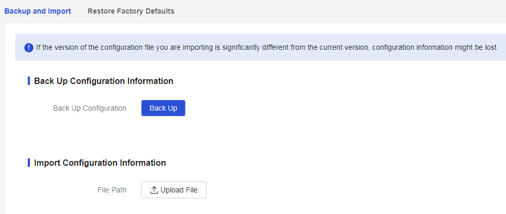Image resolution: width=506 pixels, height=214 pixels.
Task: Click the blue exclamation info icon
Action: click(x=29, y=48)
